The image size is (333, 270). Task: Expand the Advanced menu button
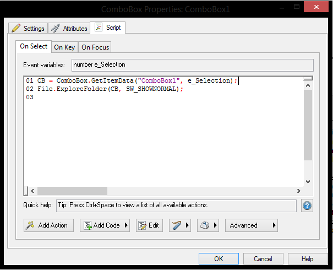click(x=252, y=225)
